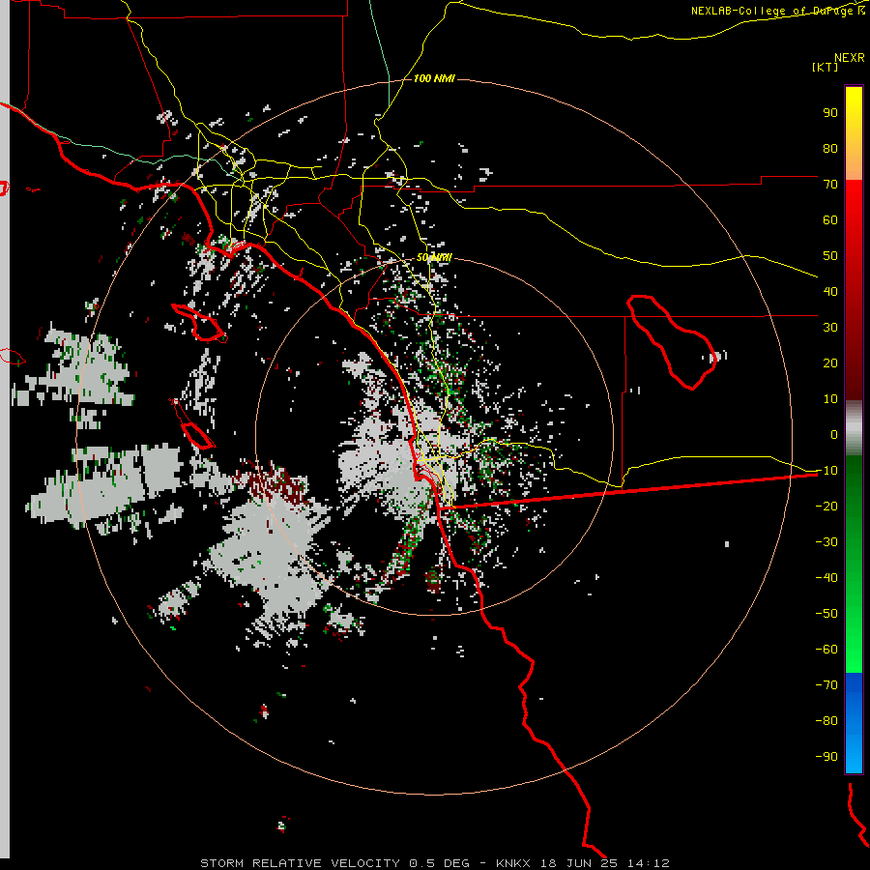
Task: Click the 0 value on the velocity scale
Action: pyautogui.click(x=834, y=434)
